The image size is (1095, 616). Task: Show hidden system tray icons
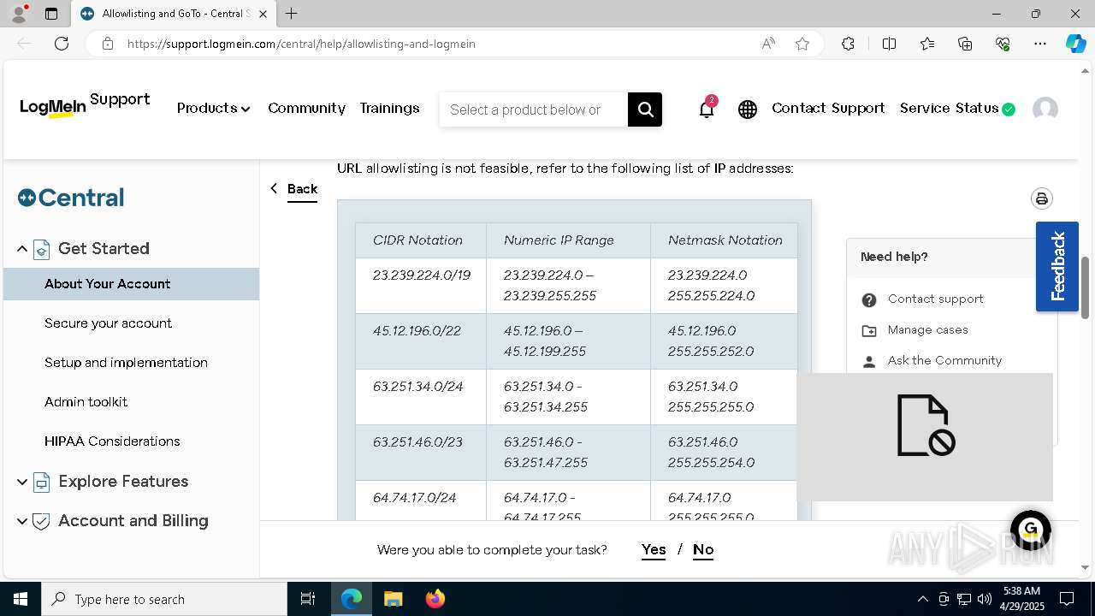coord(922,599)
